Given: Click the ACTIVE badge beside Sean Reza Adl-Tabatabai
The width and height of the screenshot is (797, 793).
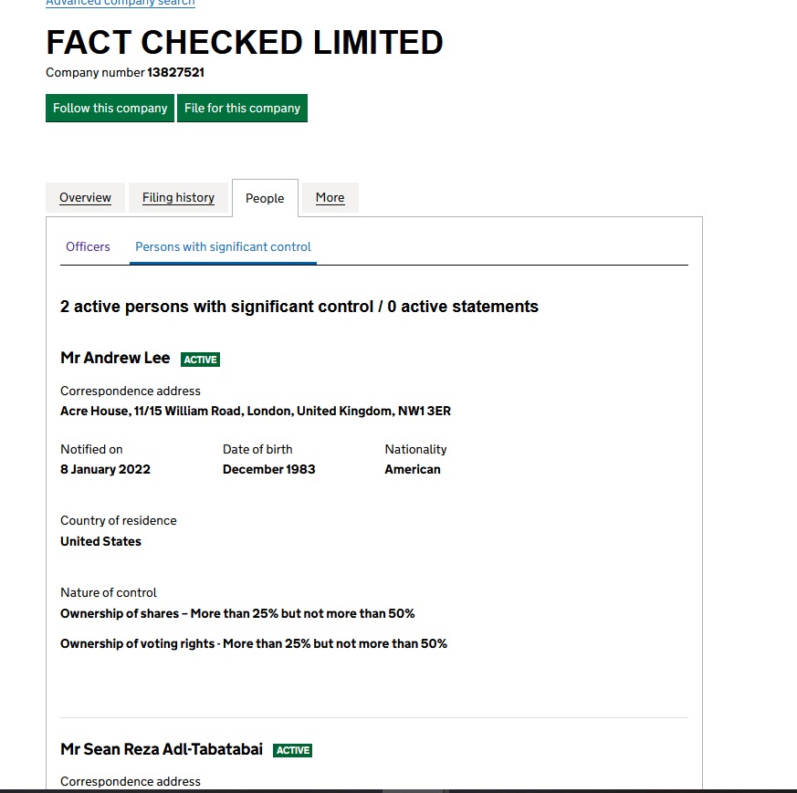Looking at the screenshot, I should 293,750.
